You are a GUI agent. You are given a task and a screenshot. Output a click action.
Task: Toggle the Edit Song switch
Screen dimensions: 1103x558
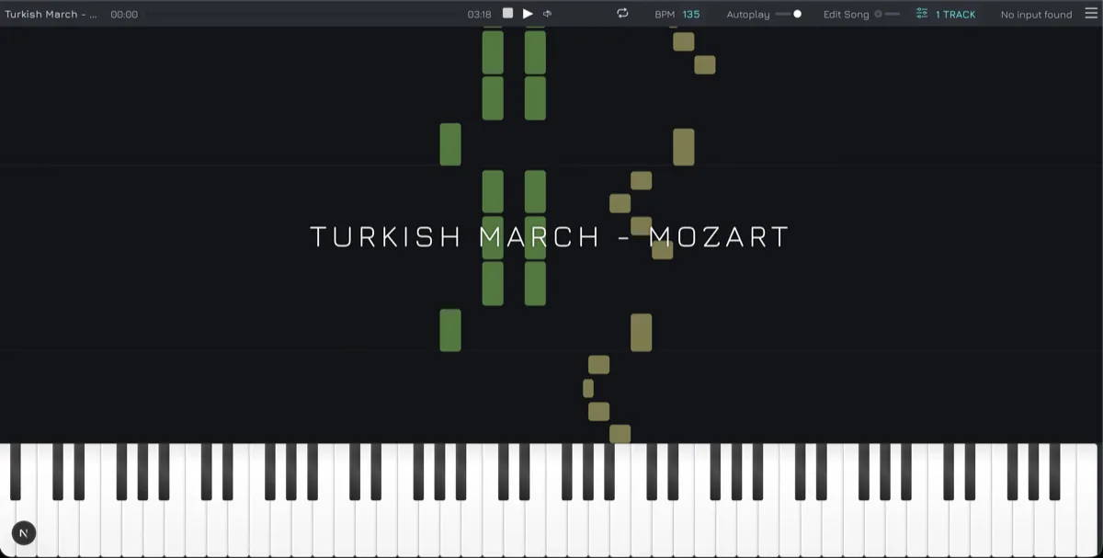pos(887,14)
